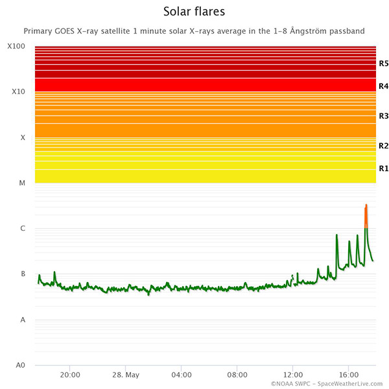Click the M class y-axis label

pos(22,183)
